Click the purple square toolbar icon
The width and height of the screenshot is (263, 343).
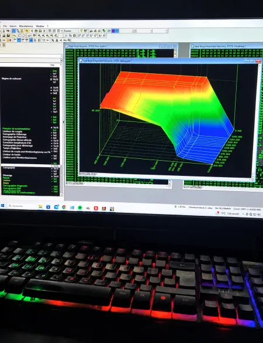click(113, 31)
